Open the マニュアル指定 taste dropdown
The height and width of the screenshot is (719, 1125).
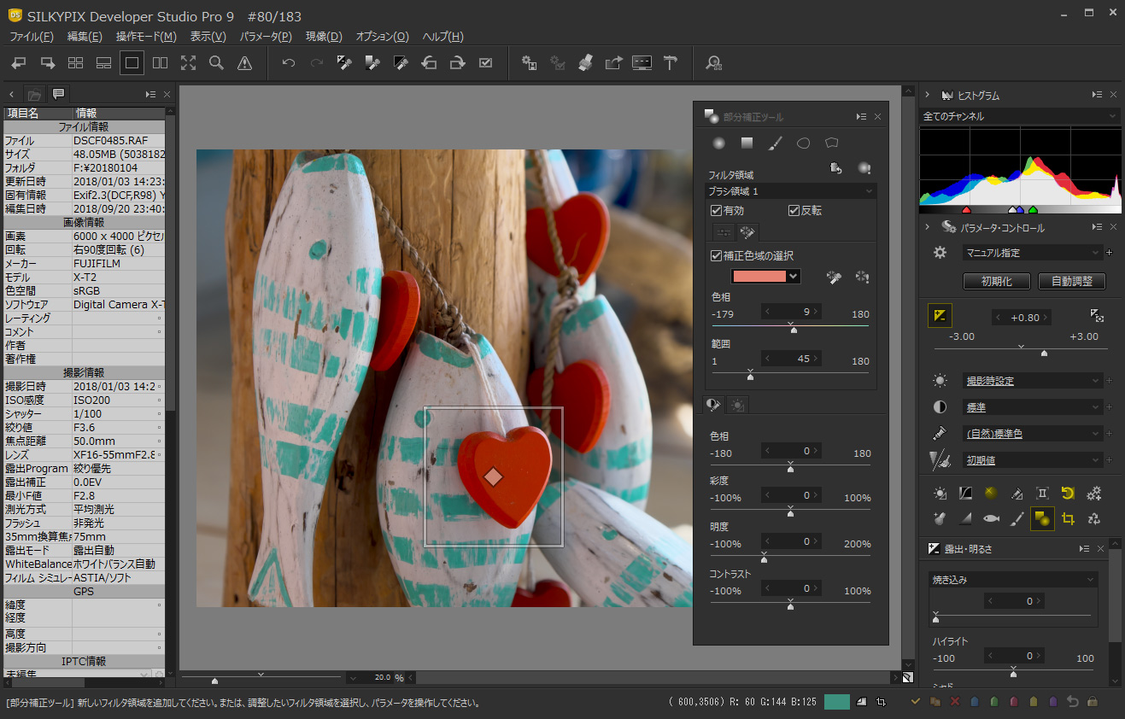pyautogui.click(x=1033, y=253)
